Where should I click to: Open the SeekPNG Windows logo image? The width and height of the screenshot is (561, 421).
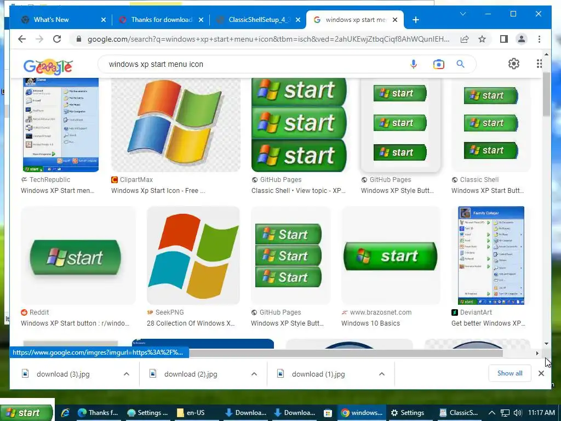193,255
